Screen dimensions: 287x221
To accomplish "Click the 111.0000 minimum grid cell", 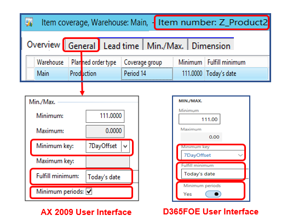I will point(189,73).
